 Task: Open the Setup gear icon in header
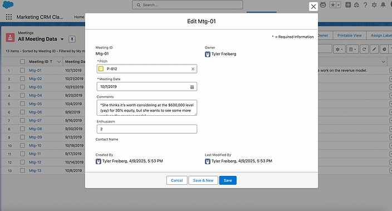pyautogui.click(x=374, y=5)
